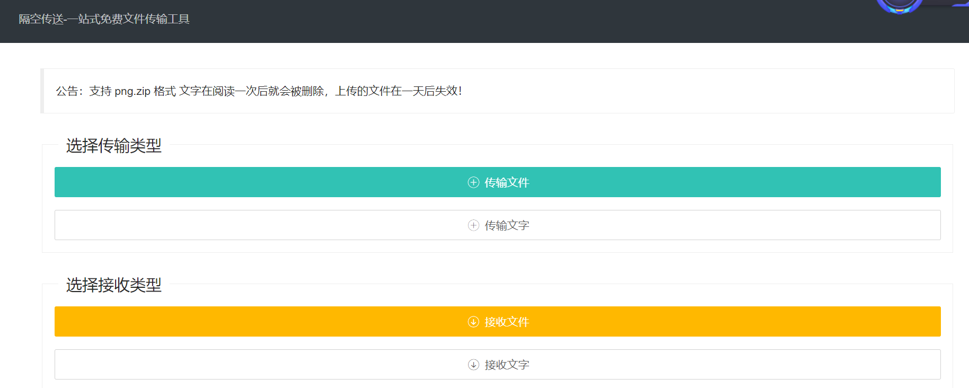The width and height of the screenshot is (969, 388).
Task: Click the download arrow icon on the yellow 接收文件 button
Action: (x=473, y=322)
